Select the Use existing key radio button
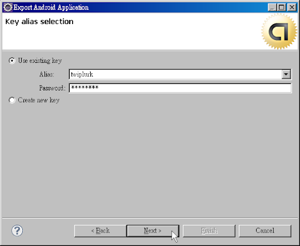 point(12,60)
